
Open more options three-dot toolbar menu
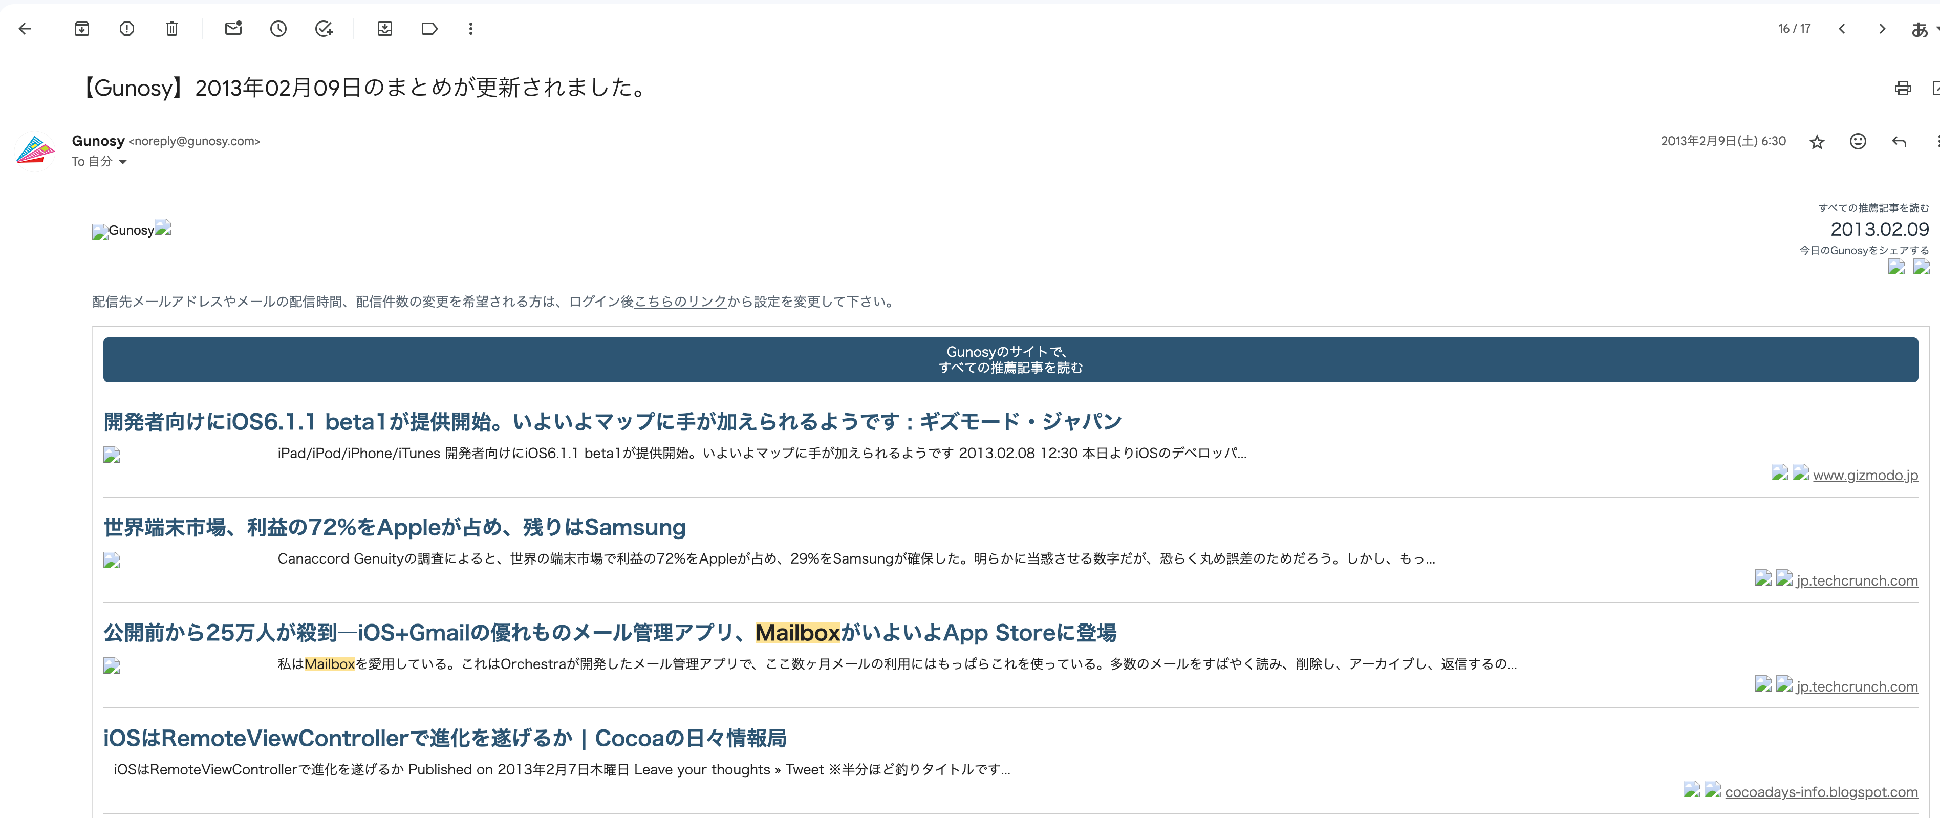[471, 29]
